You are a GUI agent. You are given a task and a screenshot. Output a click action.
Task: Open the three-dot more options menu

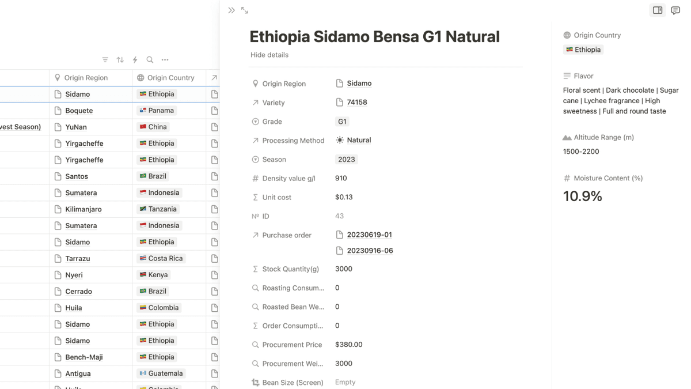click(165, 60)
